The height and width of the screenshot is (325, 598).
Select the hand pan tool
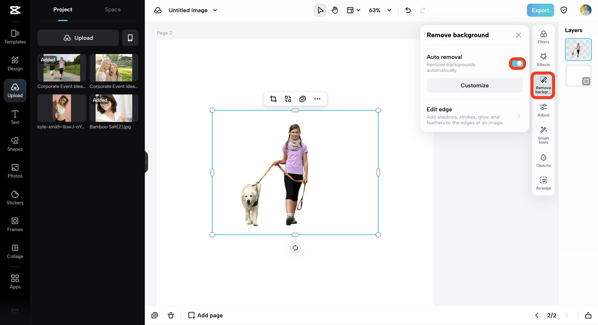coord(335,10)
